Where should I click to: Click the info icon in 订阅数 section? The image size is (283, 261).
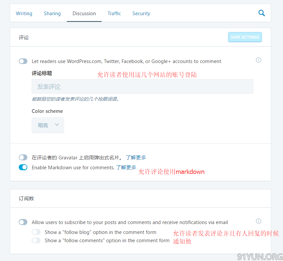tap(259, 221)
